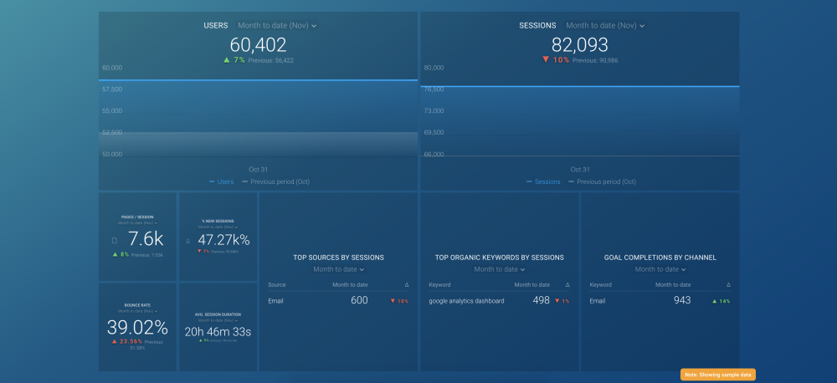Click the delta icon in Goal Completions table
837x383 pixels.
[728, 285]
